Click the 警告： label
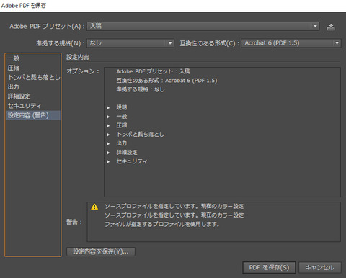The image size is (346, 278). [74, 222]
